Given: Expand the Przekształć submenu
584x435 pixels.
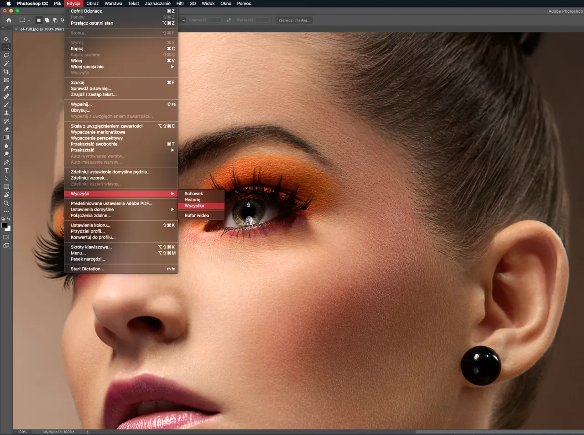Looking at the screenshot, I should pos(114,150).
